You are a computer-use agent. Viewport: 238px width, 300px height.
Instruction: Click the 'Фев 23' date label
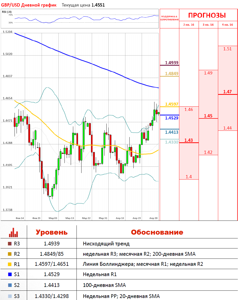pos(36,218)
